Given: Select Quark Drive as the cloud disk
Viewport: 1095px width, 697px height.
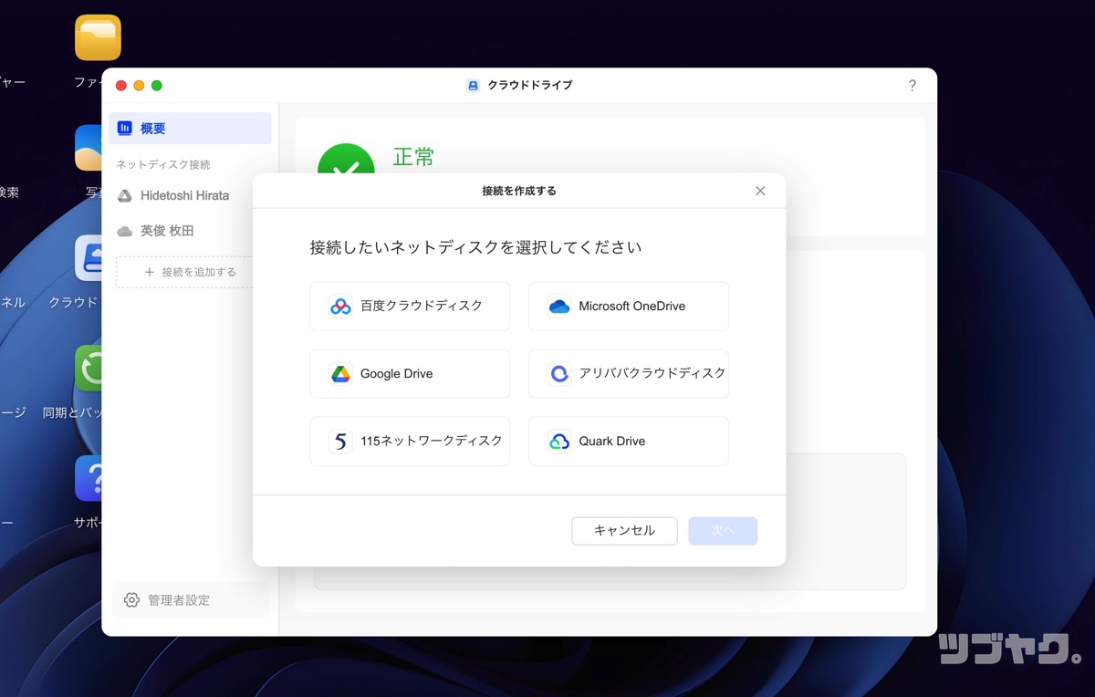Looking at the screenshot, I should 628,441.
